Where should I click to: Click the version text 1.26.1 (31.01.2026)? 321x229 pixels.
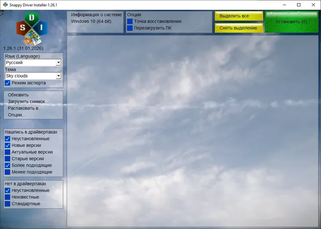click(23, 48)
